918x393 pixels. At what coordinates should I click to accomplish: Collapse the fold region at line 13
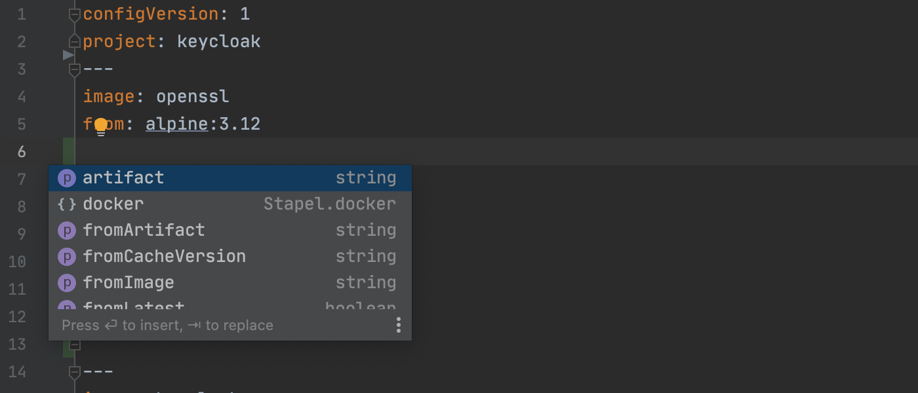click(75, 345)
